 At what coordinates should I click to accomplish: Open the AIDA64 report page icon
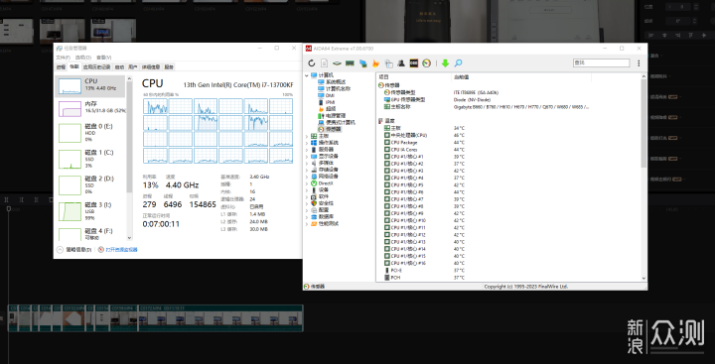click(324, 63)
